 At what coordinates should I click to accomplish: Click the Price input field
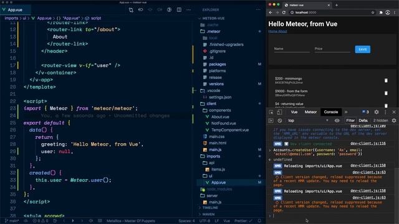point(332,49)
